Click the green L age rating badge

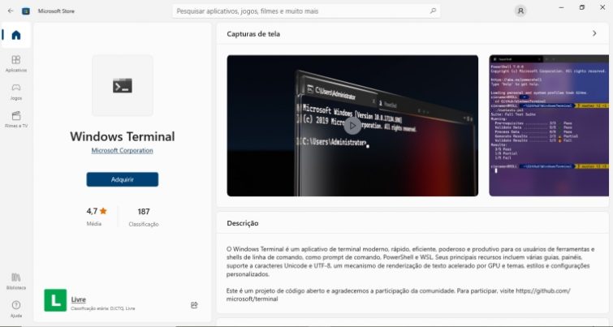point(55,300)
